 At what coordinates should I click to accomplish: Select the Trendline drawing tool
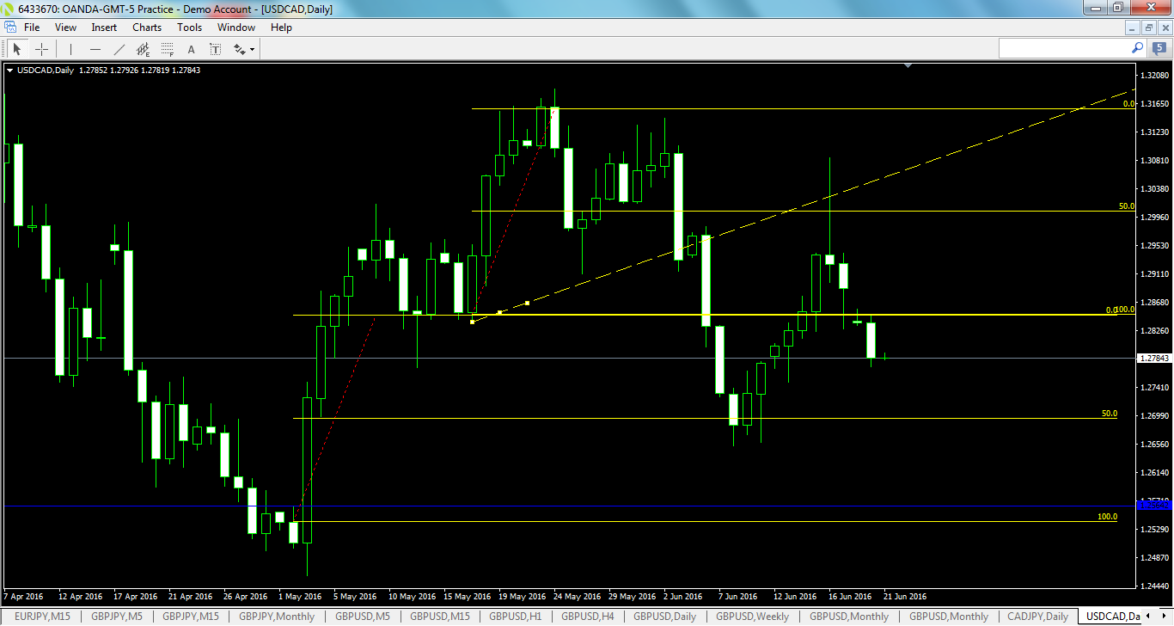tap(119, 49)
